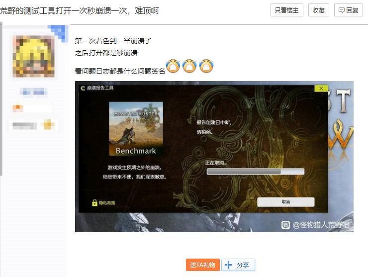
Task: Click the 收藏 button
Action: pos(318,10)
